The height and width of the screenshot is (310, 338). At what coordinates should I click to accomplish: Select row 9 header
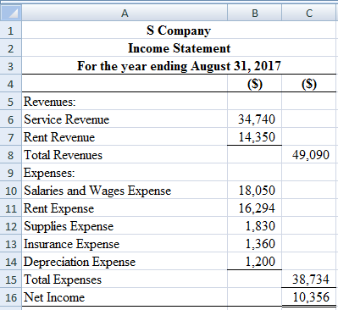tap(11, 173)
